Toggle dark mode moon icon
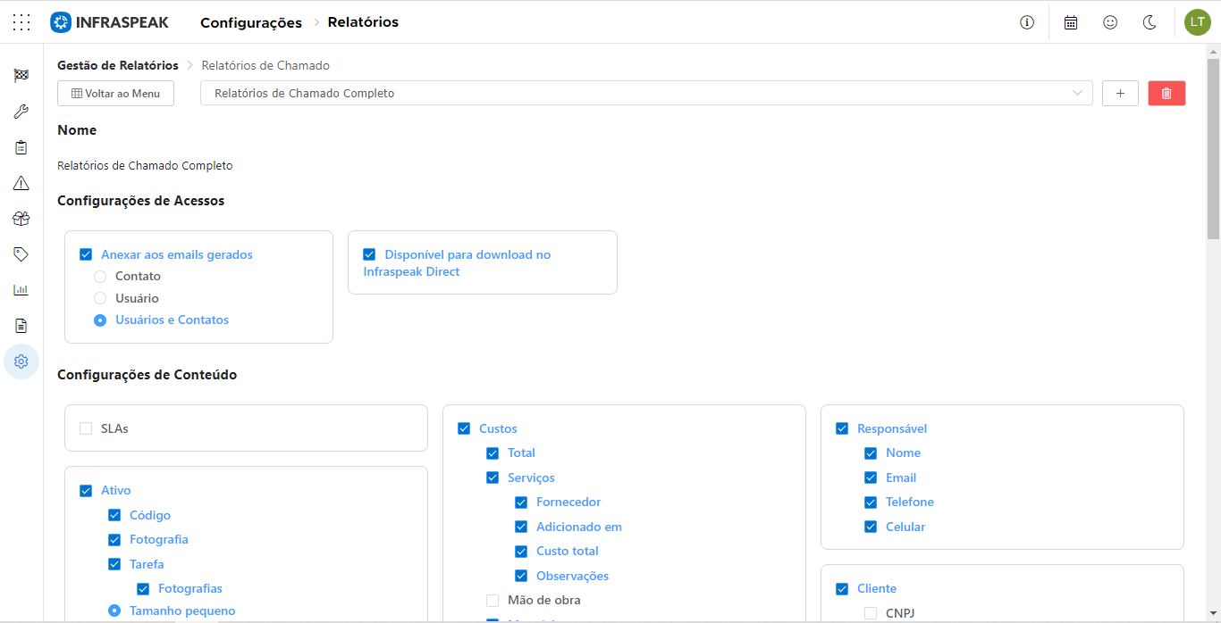Image resolution: width=1221 pixels, height=623 pixels. click(x=1150, y=22)
